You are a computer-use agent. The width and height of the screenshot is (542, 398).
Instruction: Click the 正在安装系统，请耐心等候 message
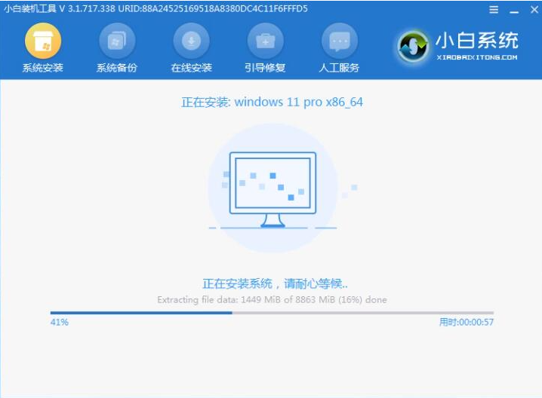(x=275, y=283)
